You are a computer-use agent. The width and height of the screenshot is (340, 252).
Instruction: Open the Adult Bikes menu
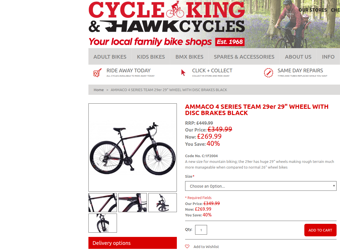(x=110, y=57)
